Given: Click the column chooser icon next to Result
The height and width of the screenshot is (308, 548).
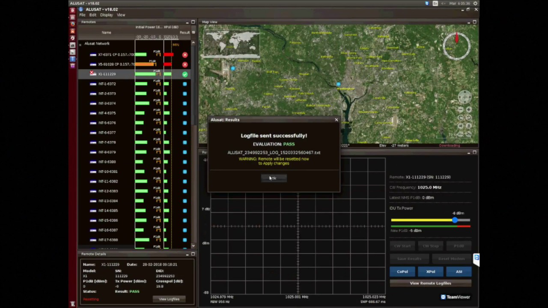Looking at the screenshot, I should [x=193, y=33].
